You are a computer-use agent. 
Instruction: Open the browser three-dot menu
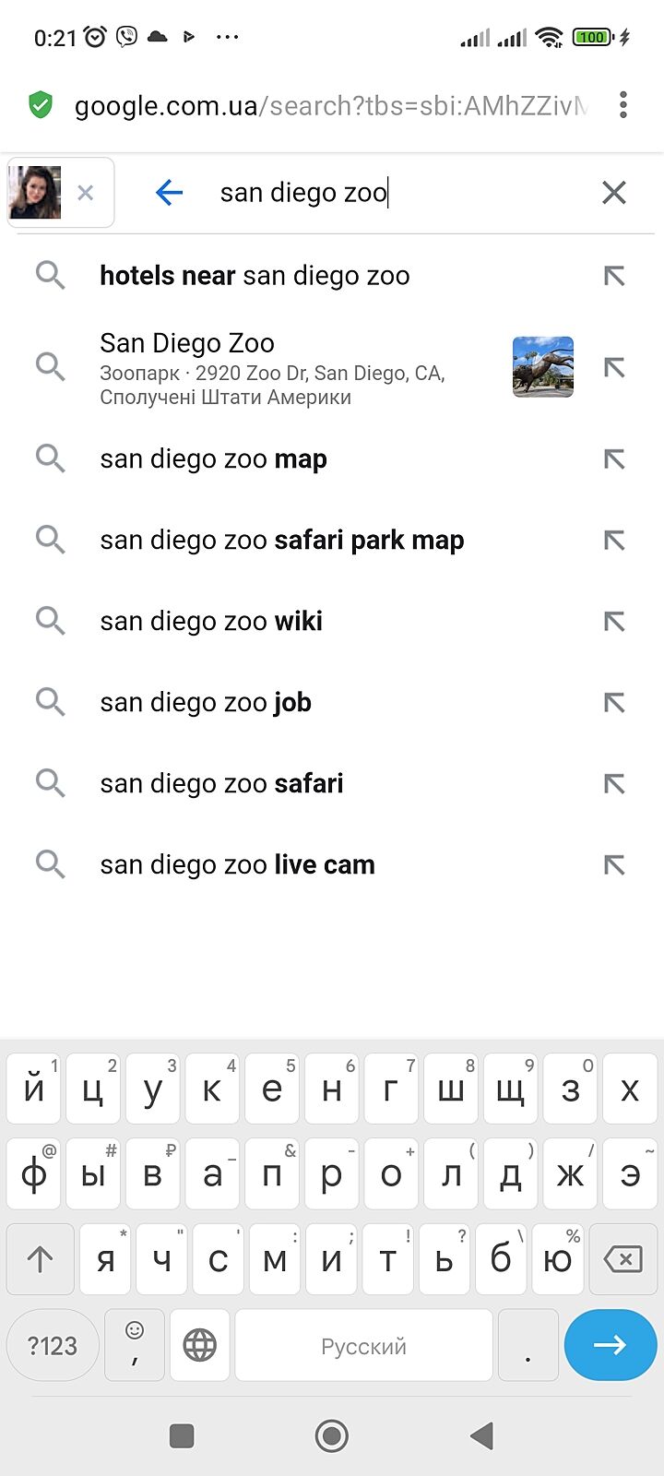point(623,105)
